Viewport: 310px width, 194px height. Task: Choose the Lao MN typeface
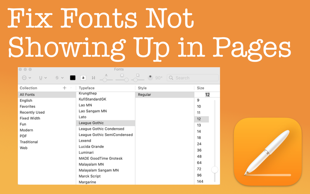pyautogui.click(x=105, y=105)
